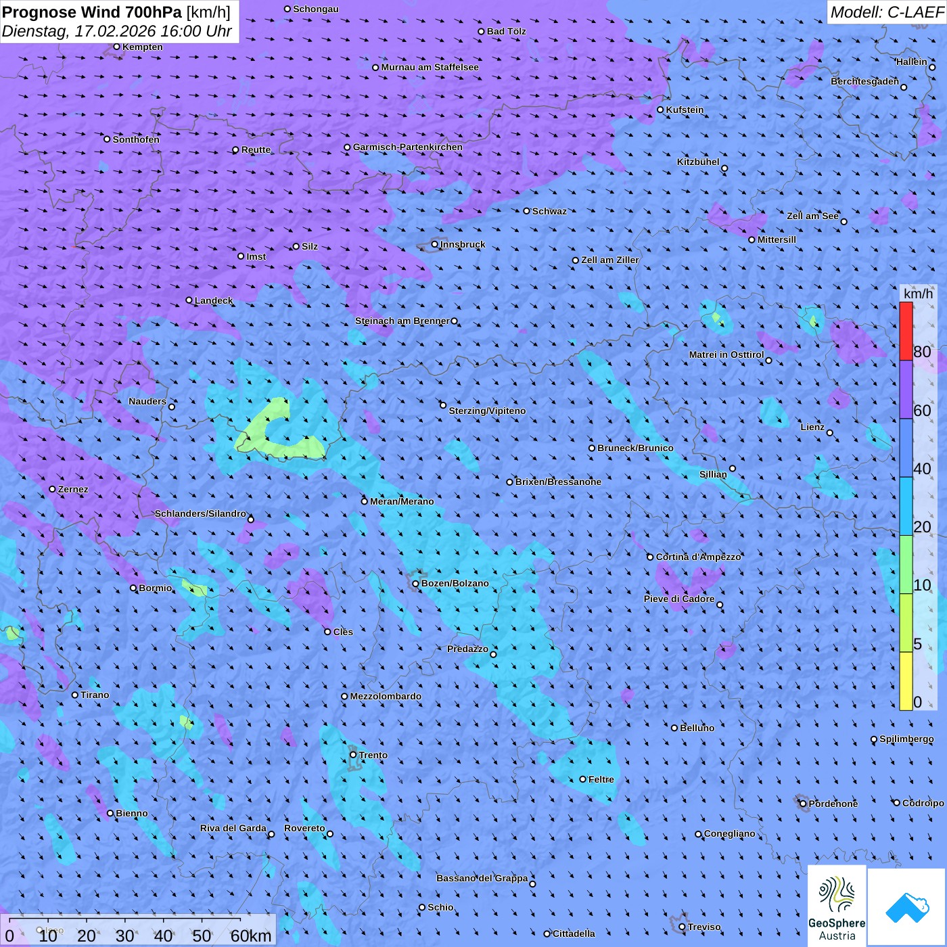The height and width of the screenshot is (947, 947).
Task: Click the Trento city marker
Action: tap(353, 755)
